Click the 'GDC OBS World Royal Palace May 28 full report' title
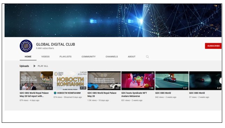This screenshot has width=225, height=128. tap(34, 95)
